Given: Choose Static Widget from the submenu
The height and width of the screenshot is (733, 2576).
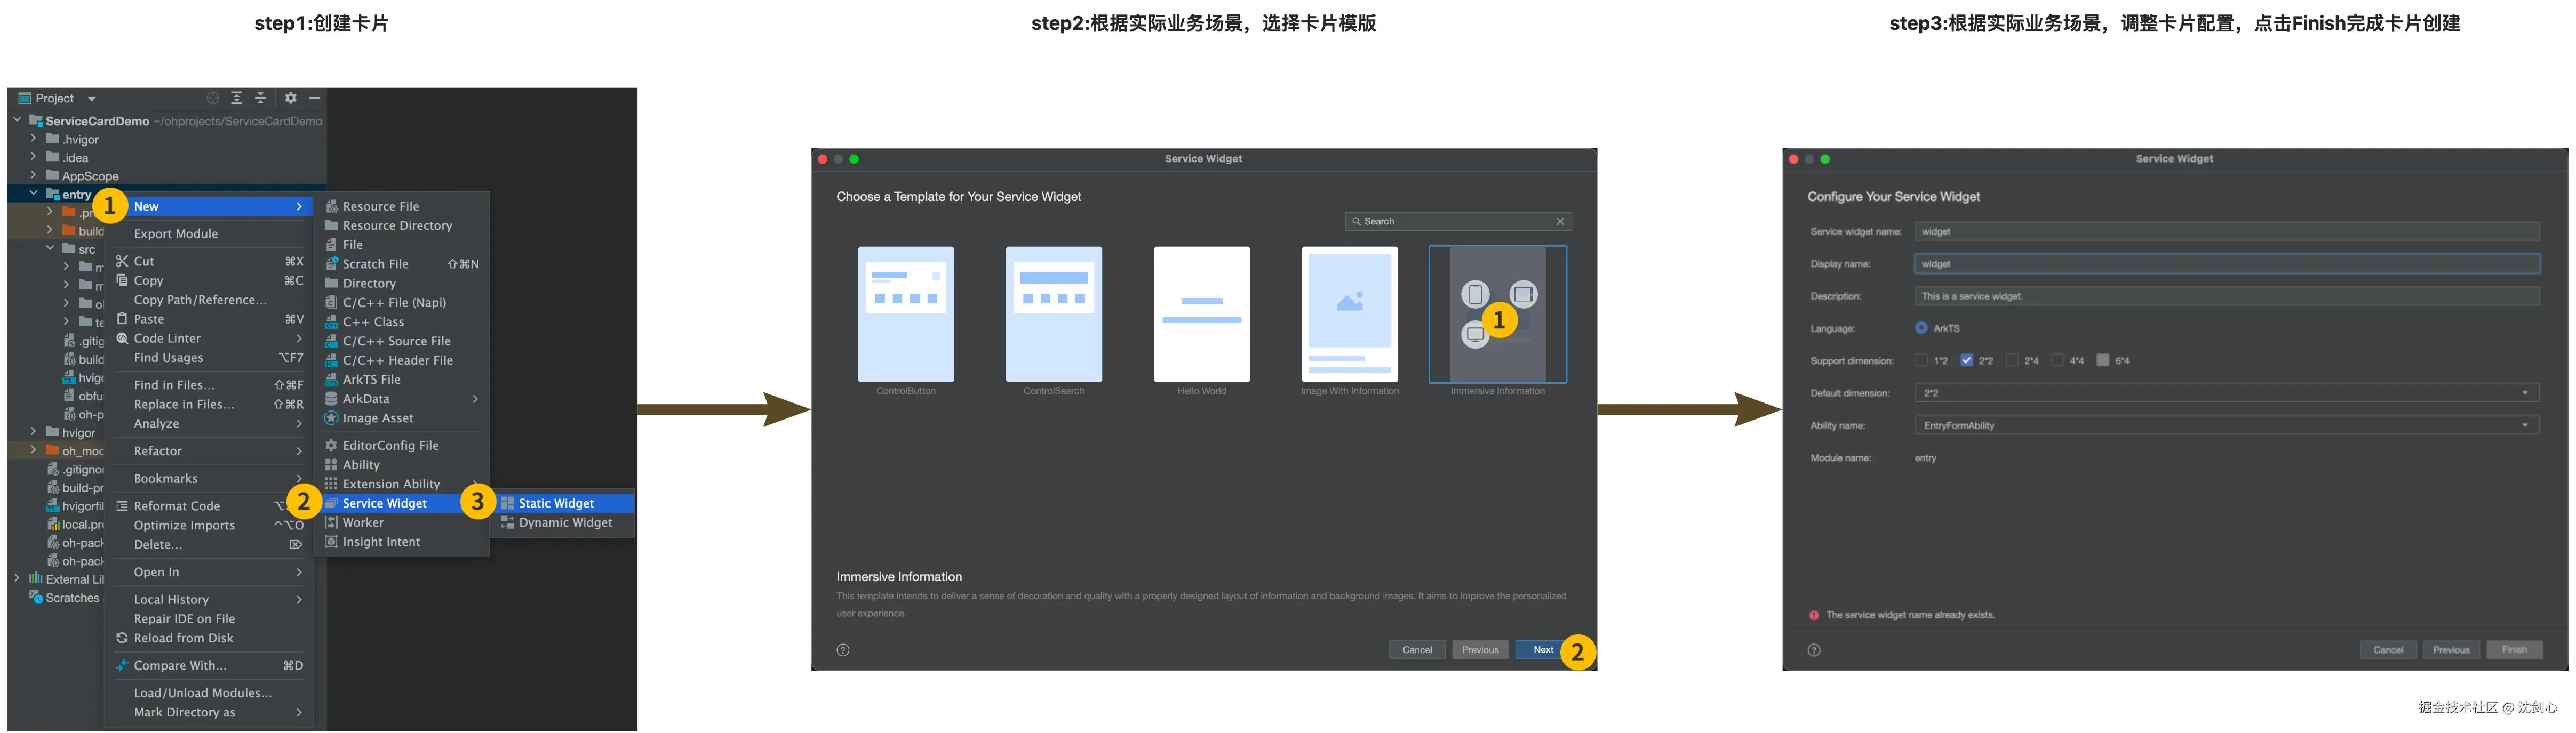Looking at the screenshot, I should pyautogui.click(x=556, y=504).
